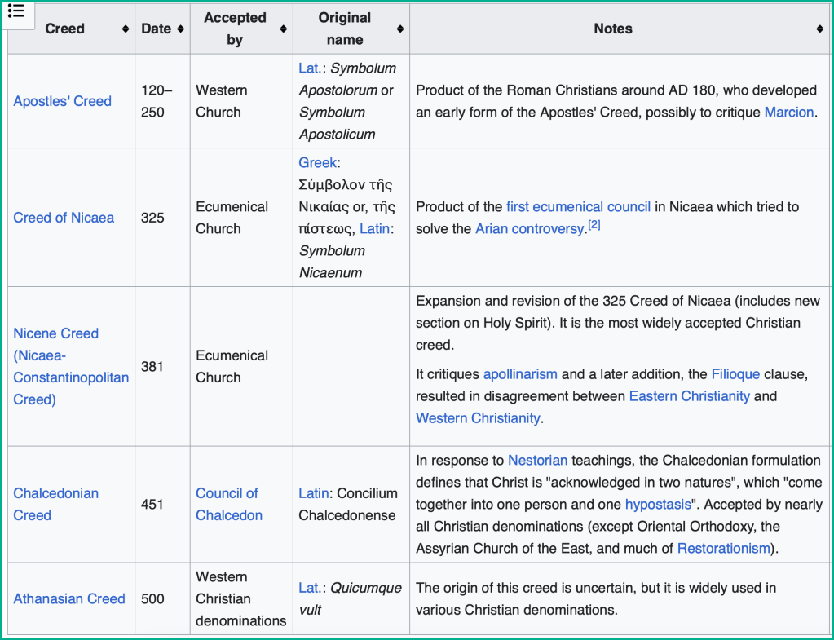Open the Creed of Nicaea article

pyautogui.click(x=64, y=218)
